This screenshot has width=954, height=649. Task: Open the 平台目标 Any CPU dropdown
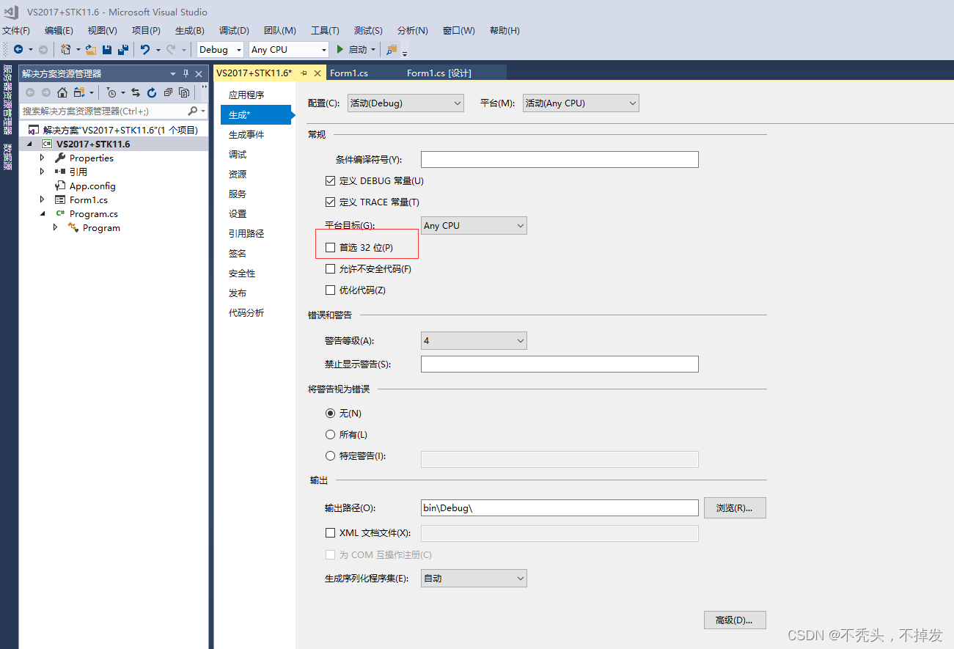474,226
